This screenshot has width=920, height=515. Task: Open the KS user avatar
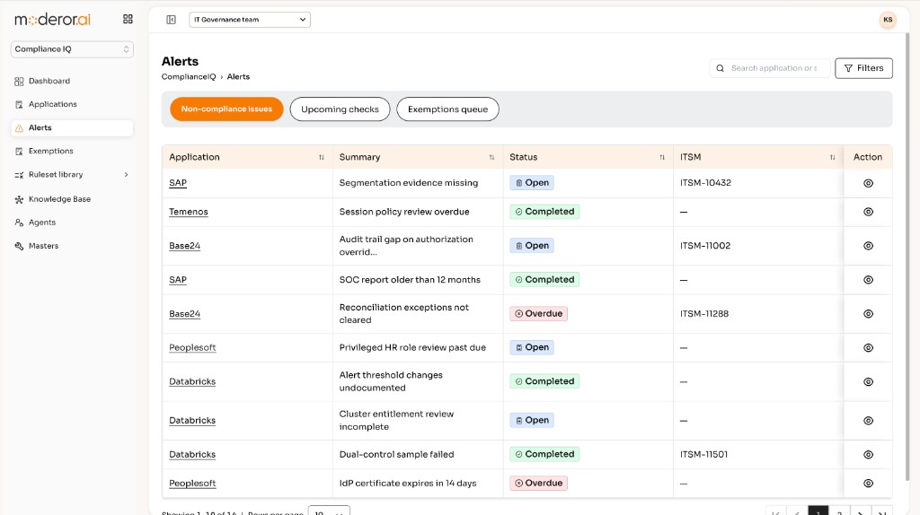pos(888,20)
